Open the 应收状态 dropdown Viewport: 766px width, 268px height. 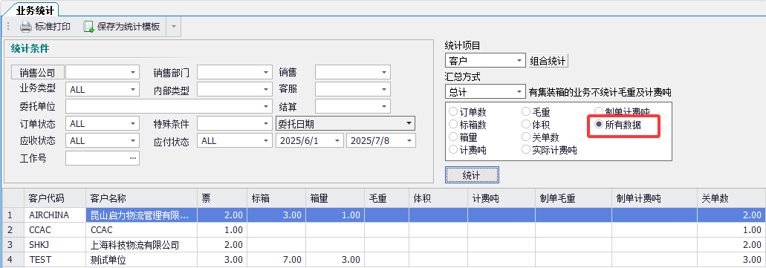[133, 140]
